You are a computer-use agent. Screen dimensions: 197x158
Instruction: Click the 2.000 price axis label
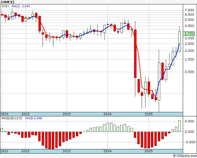coord(189,51)
